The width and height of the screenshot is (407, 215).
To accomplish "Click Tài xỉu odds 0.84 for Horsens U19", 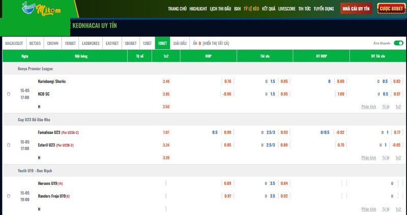I will tap(284, 183).
